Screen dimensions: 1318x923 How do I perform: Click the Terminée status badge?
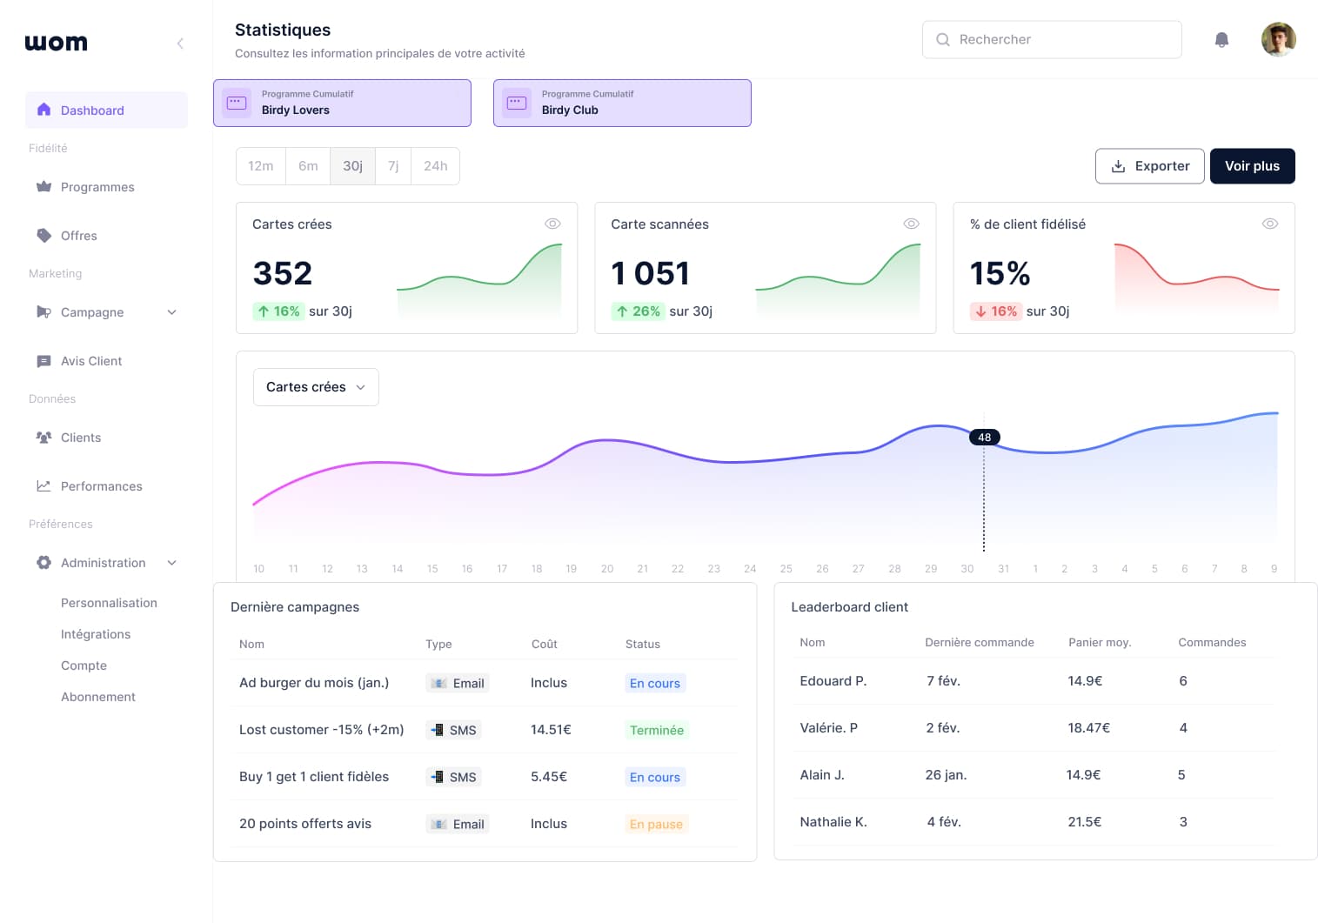[x=657, y=730]
